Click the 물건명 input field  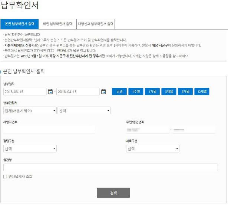[110, 167]
